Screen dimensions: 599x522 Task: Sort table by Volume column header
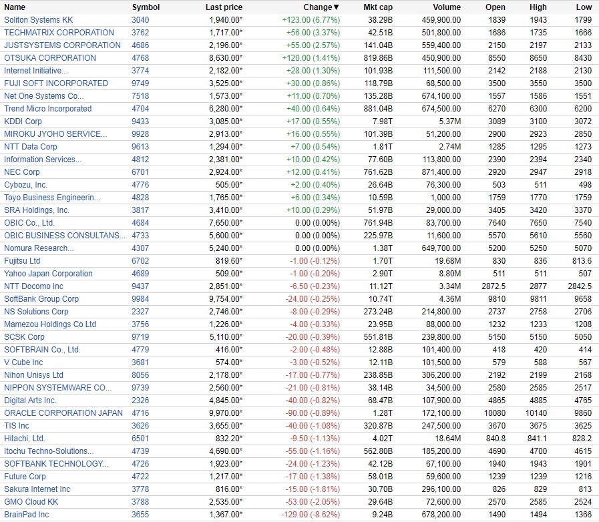coord(447,7)
